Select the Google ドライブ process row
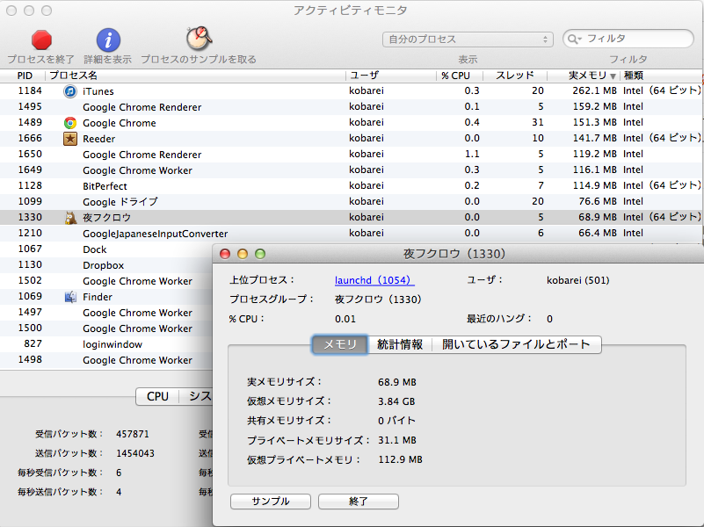The image size is (704, 527). [x=351, y=202]
